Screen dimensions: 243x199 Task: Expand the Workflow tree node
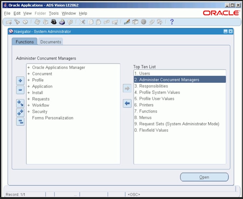[29, 105]
